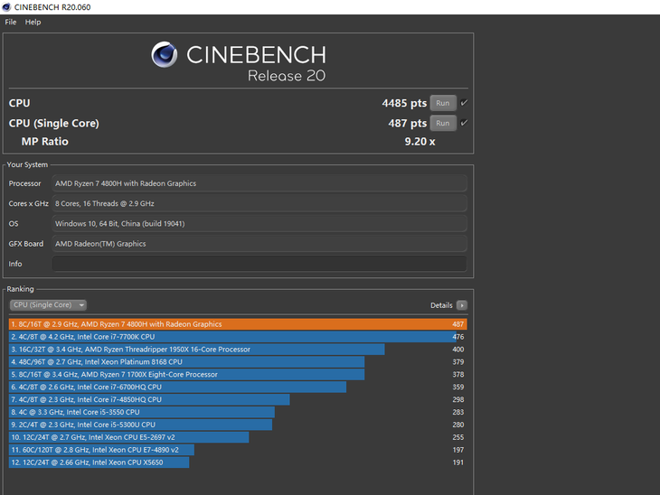Click score 400 in ranking list
The image size is (660, 495).
tap(458, 350)
